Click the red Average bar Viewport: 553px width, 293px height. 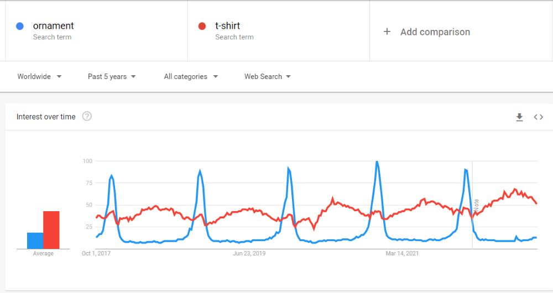point(51,230)
